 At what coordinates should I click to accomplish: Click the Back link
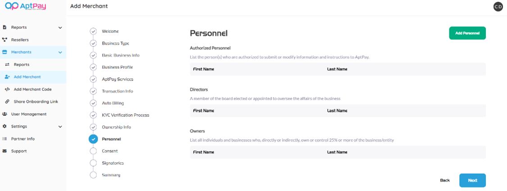(445, 180)
